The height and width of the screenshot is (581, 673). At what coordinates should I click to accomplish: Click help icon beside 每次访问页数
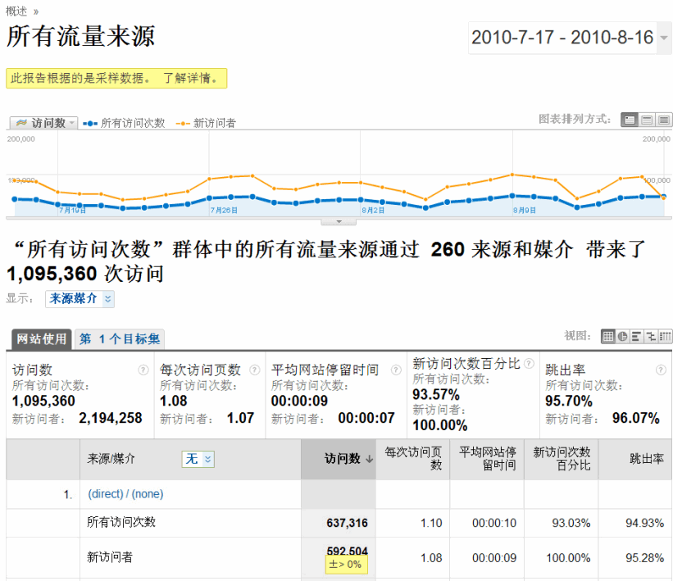point(254,370)
